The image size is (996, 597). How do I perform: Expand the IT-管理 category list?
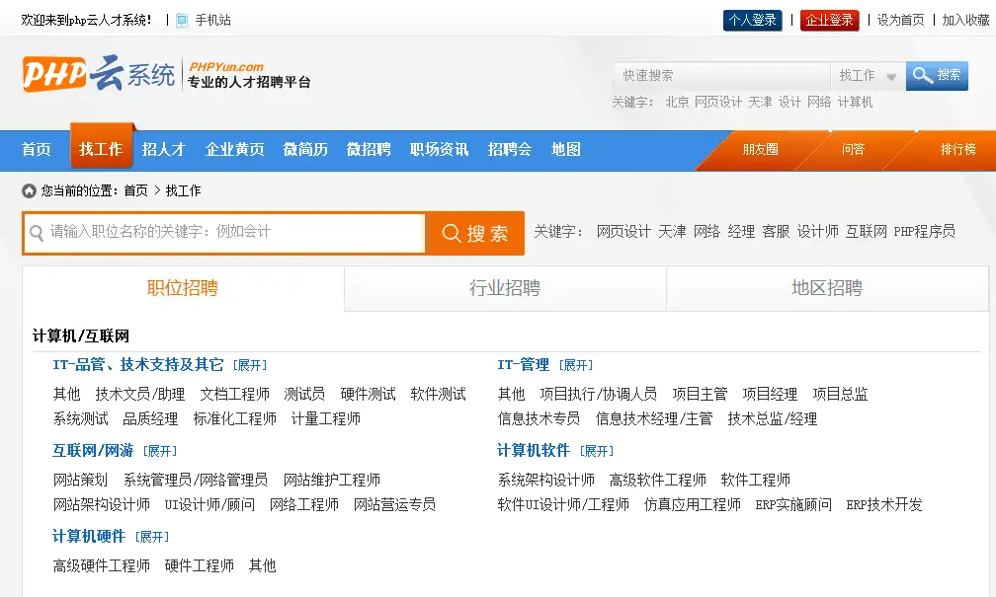click(x=575, y=365)
